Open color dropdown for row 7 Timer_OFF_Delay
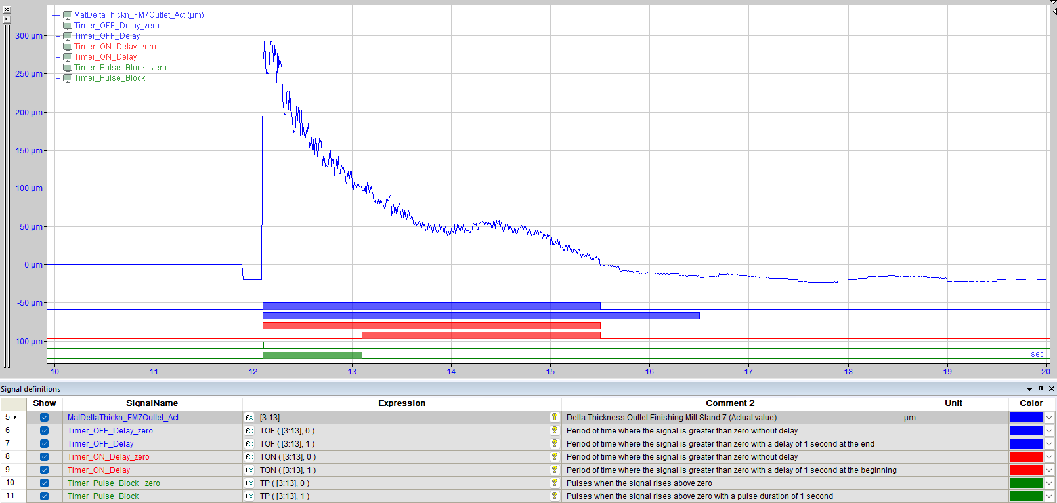The image size is (1057, 503). [1050, 444]
